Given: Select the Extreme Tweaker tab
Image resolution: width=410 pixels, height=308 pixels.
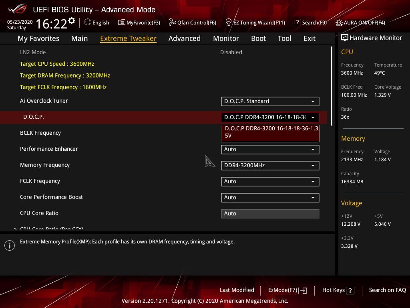Looking at the screenshot, I should 129,38.
